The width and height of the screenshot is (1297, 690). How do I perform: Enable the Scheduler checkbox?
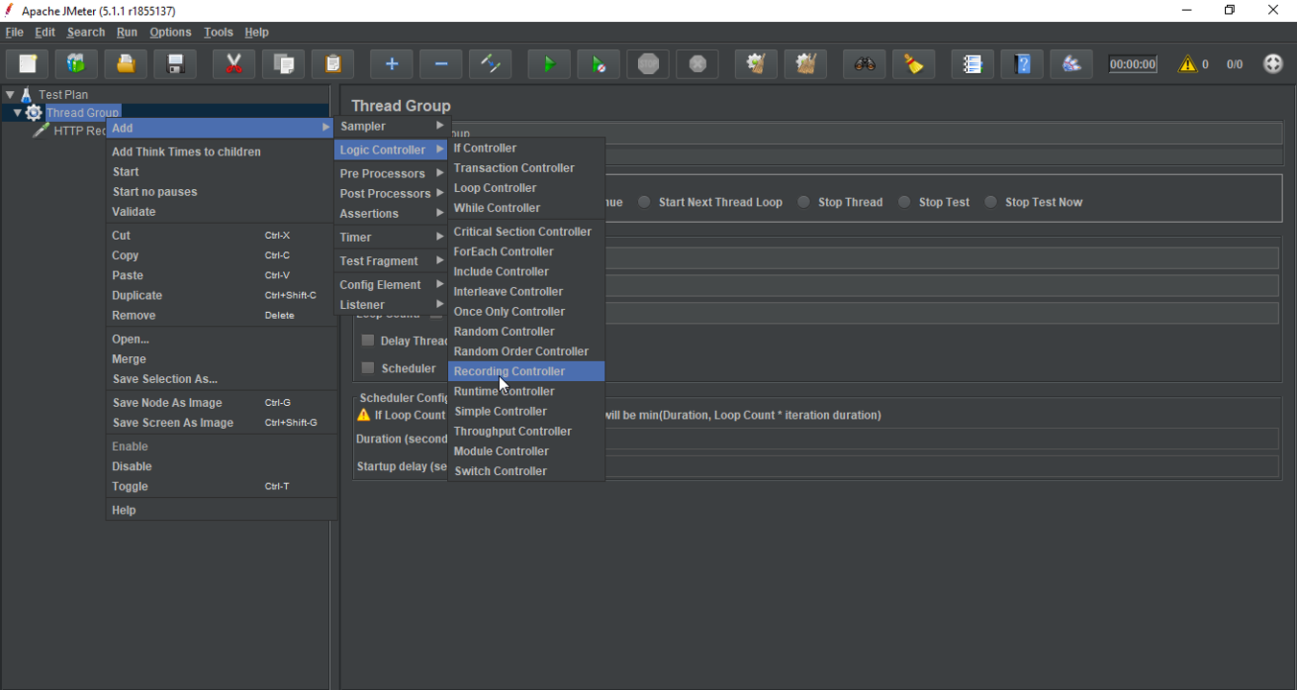[367, 368]
